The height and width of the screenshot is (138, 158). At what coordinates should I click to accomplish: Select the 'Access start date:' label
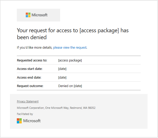coord(30,69)
